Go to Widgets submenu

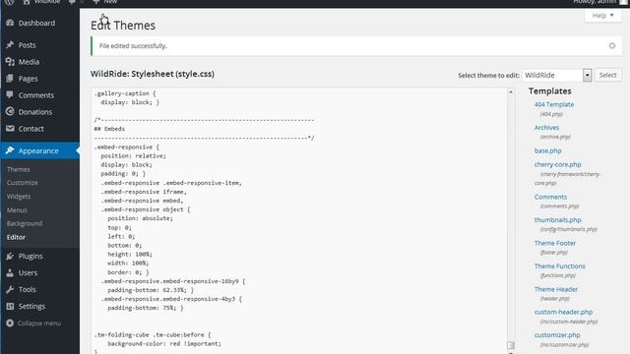click(x=19, y=197)
